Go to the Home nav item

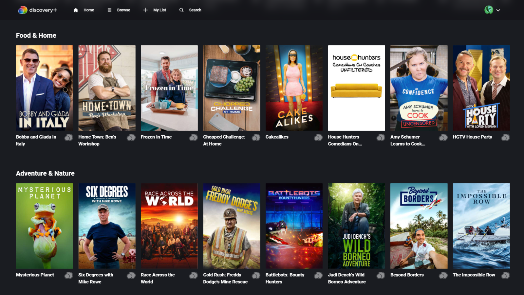click(84, 10)
